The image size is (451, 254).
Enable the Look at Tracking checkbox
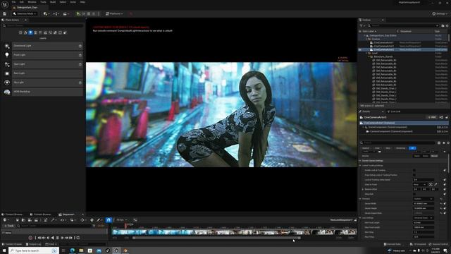(x=414, y=170)
